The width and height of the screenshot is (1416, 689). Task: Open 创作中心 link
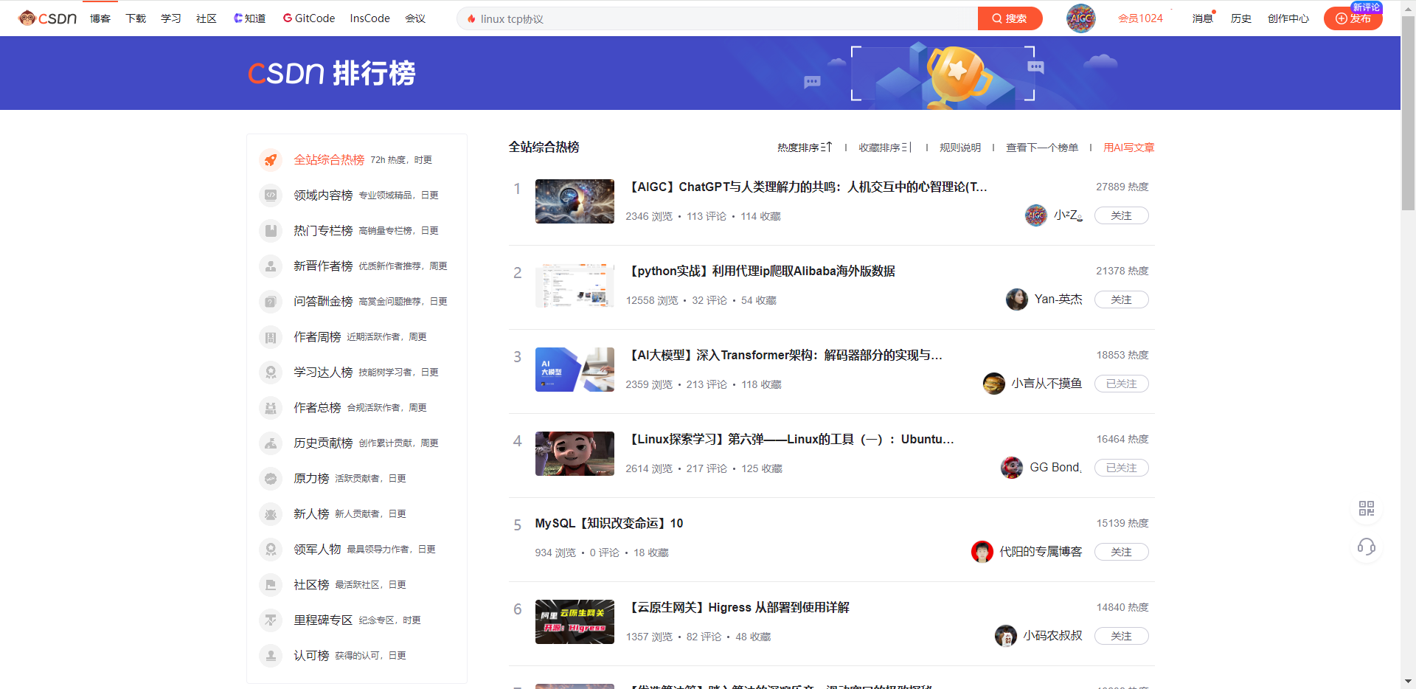pos(1288,18)
